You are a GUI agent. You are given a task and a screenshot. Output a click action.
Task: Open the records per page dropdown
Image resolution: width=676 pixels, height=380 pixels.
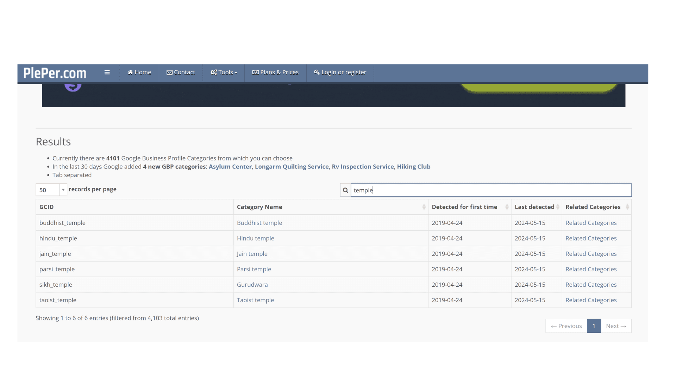51,190
